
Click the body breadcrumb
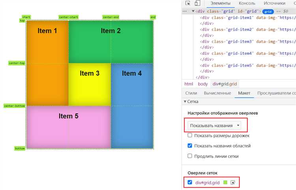tap(203, 84)
